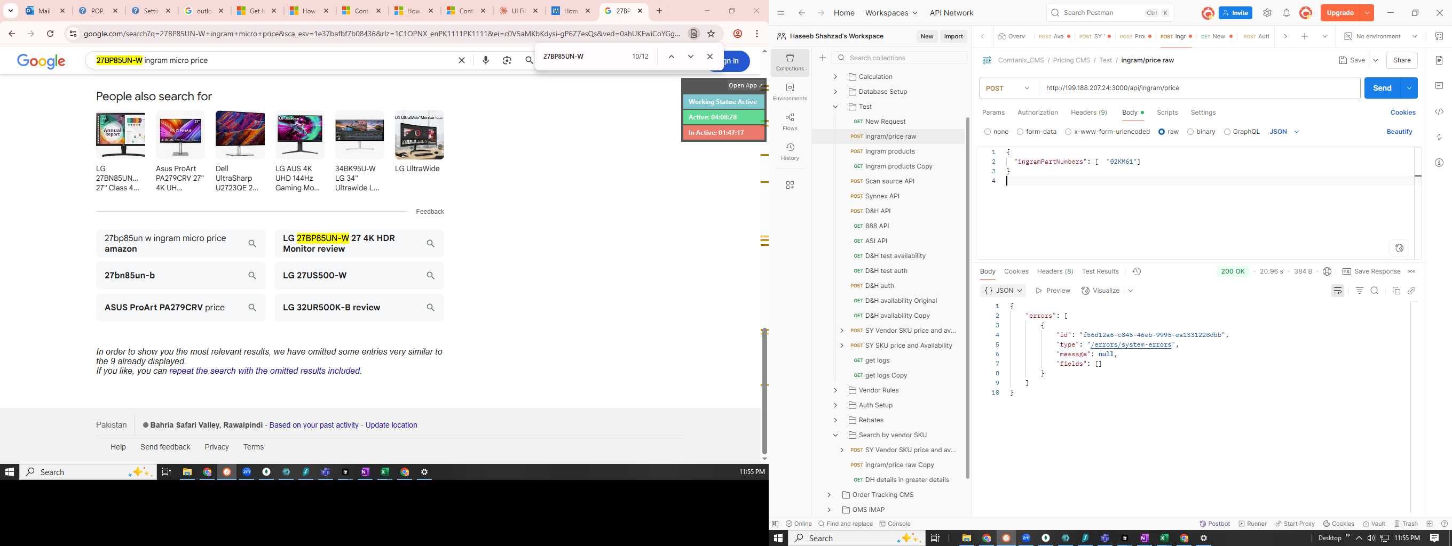Select x-www-form-urlencoded body type radio
Screen dimensions: 1452x546
pyautogui.click(x=1068, y=132)
